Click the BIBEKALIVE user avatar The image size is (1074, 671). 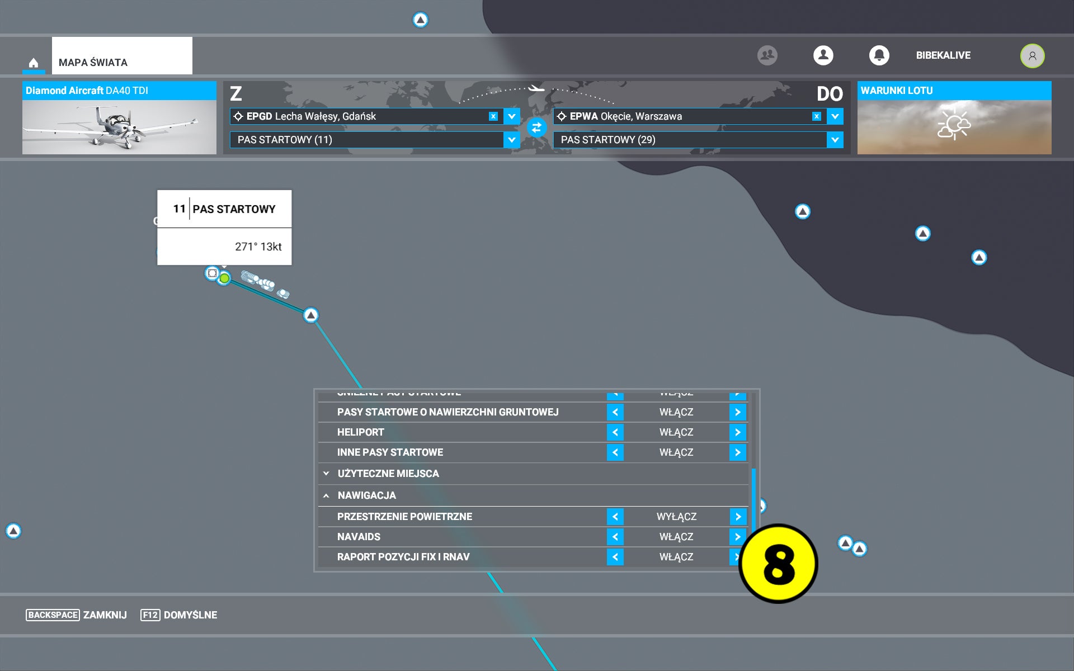(x=1032, y=55)
